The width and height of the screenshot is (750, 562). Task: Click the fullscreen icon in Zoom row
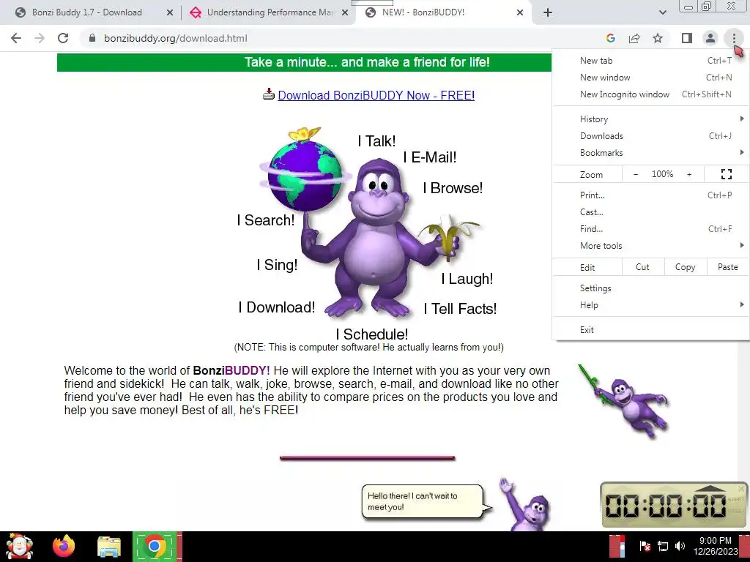click(727, 174)
